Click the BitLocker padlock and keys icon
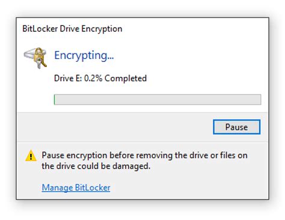 point(35,58)
